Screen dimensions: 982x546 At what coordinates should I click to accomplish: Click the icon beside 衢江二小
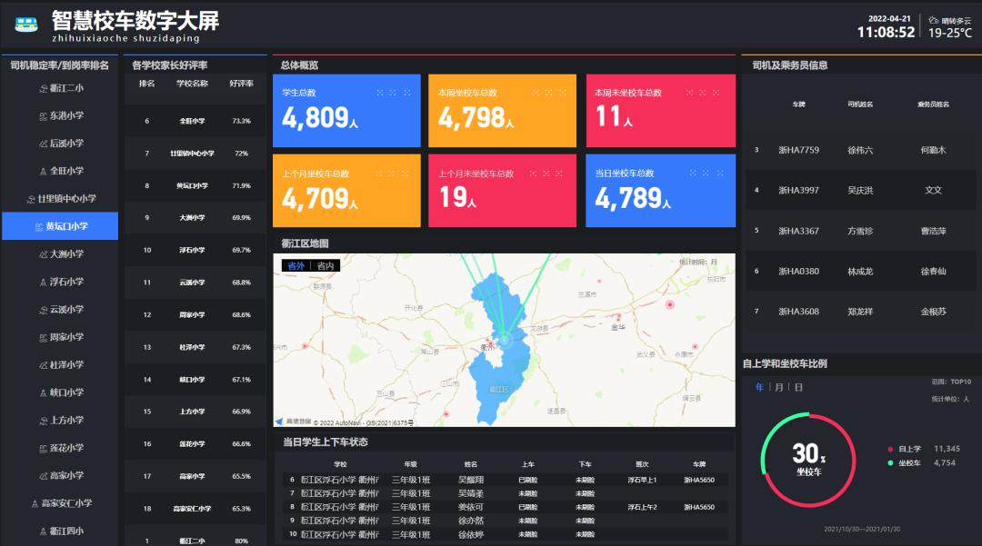(43, 88)
